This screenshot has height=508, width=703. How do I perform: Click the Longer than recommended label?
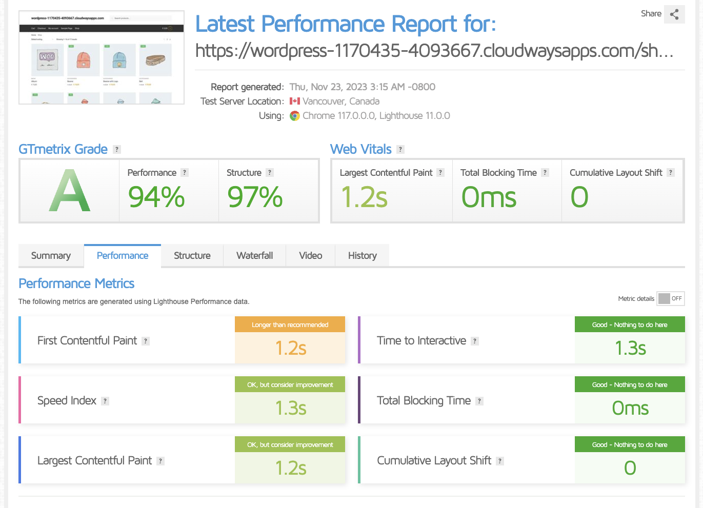pos(290,325)
